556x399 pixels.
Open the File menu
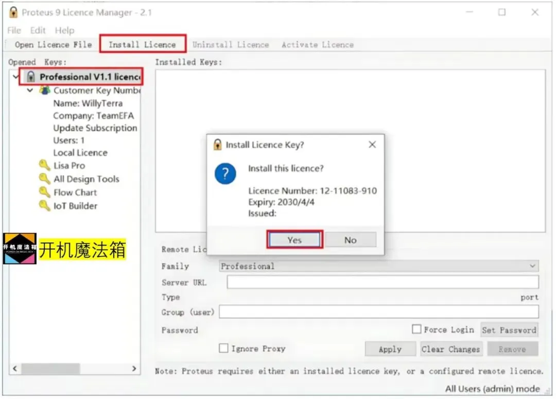[14, 30]
